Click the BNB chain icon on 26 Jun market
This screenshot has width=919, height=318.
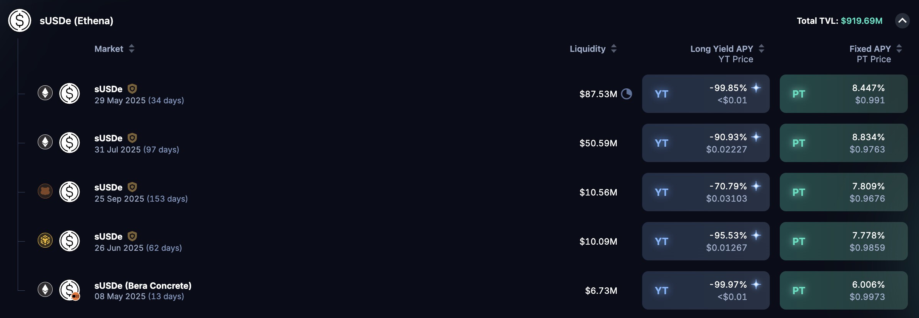click(45, 240)
